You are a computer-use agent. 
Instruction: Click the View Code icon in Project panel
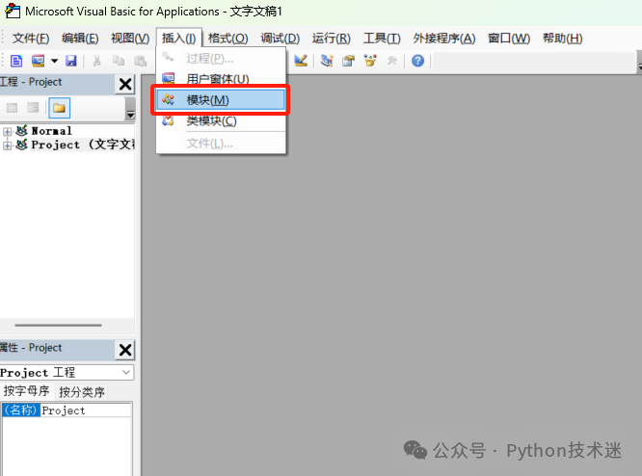click(12, 108)
